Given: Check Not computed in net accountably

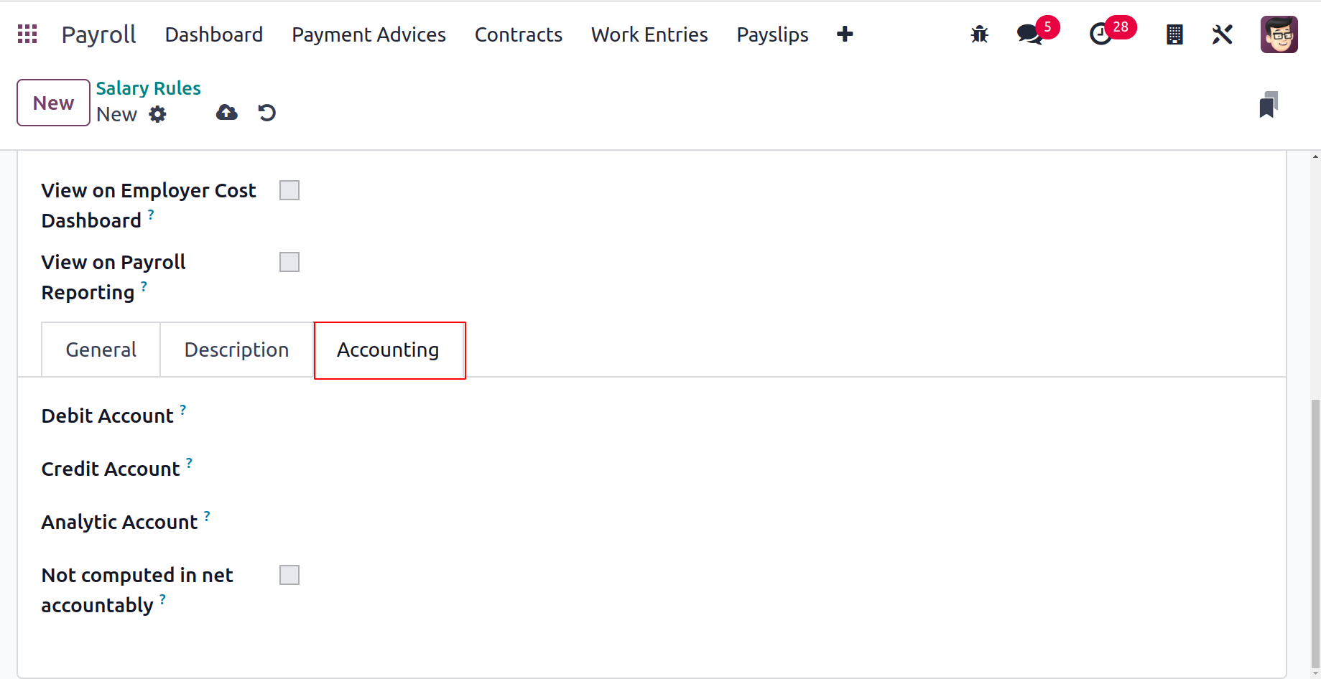Looking at the screenshot, I should click(289, 575).
